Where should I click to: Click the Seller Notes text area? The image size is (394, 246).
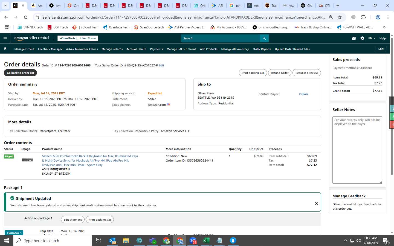pos(357,150)
